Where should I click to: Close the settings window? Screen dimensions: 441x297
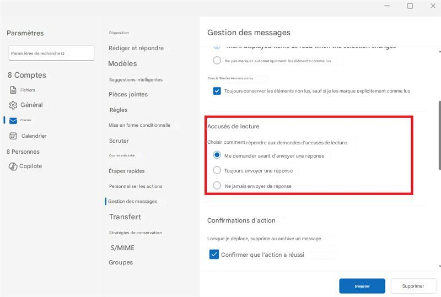coord(433,6)
